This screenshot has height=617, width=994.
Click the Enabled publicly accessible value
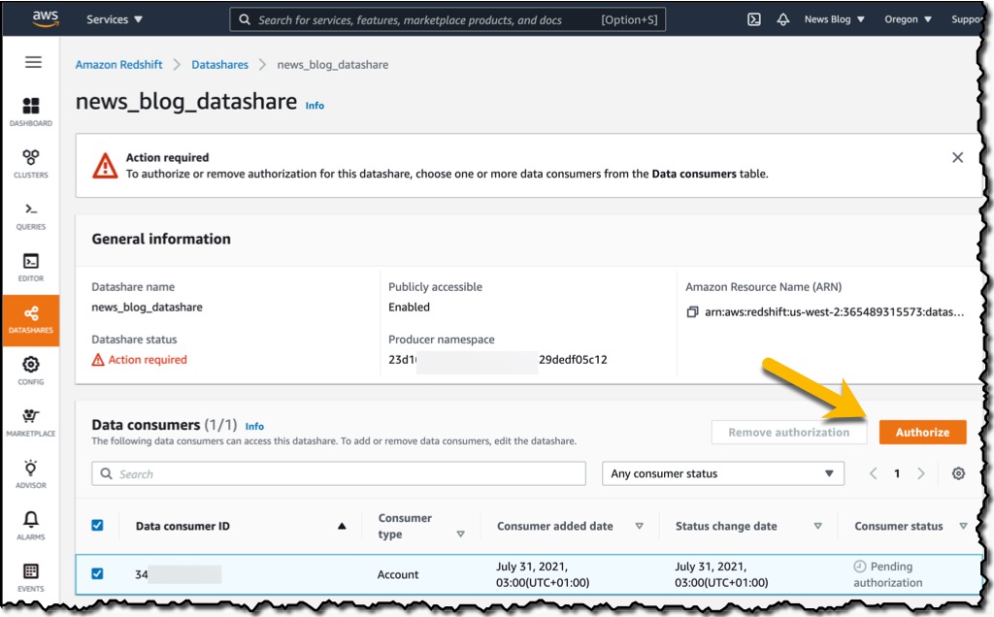[x=409, y=308]
